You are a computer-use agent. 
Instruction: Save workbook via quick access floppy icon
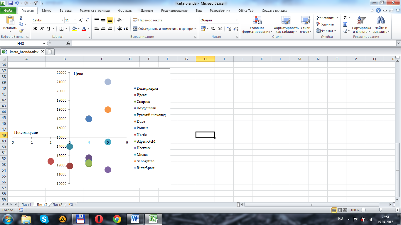click(x=11, y=4)
